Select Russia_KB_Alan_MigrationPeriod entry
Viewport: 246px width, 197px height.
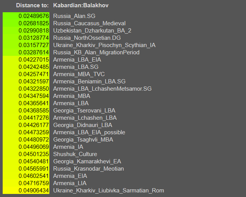[96, 52]
